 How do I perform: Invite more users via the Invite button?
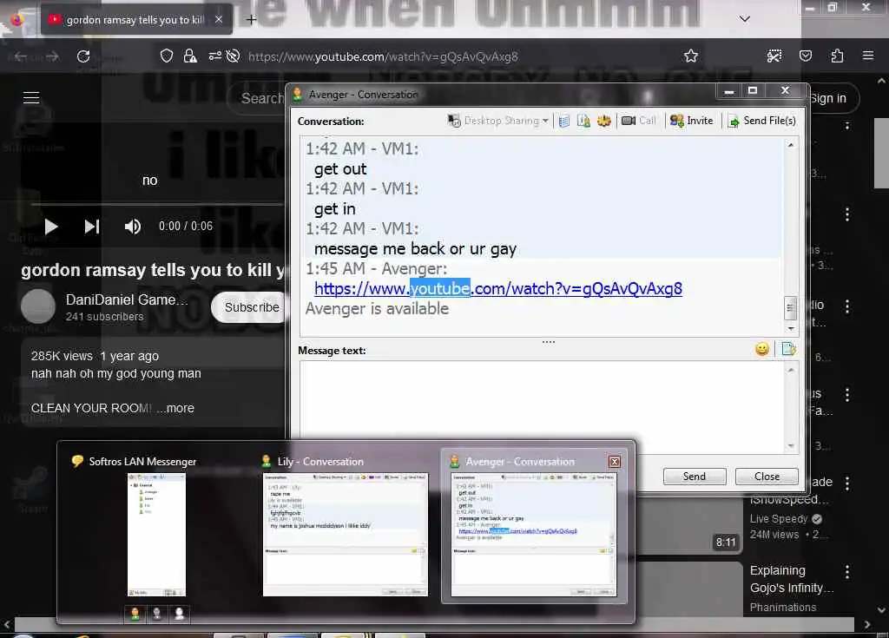[x=691, y=121]
